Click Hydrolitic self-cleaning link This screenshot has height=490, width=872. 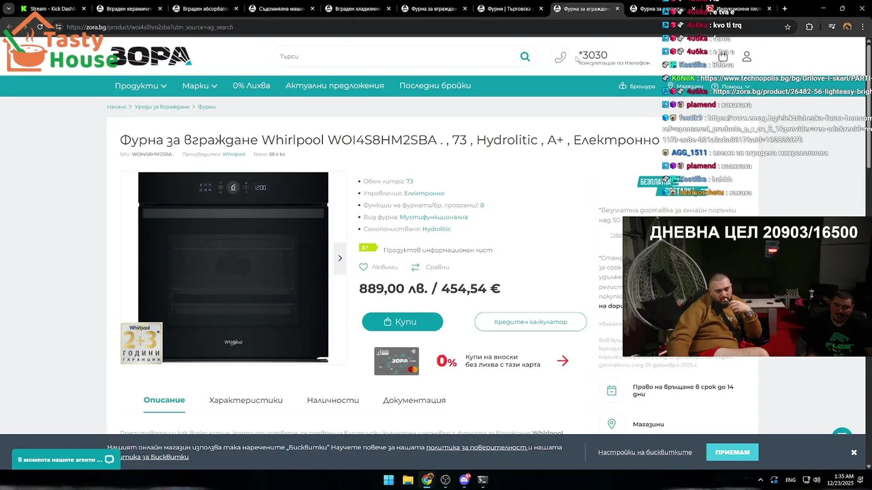437,229
